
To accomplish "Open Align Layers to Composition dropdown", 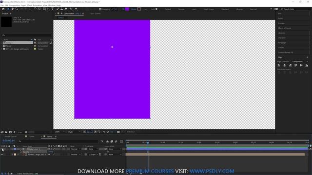I will [x=300, y=62].
